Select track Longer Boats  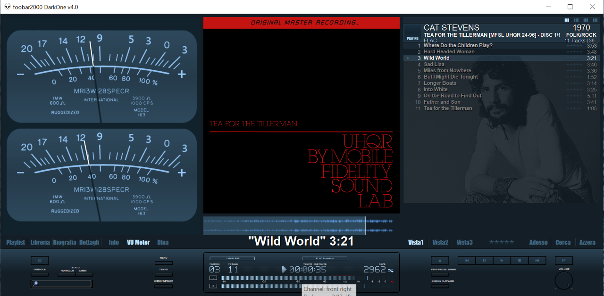[x=501, y=83]
